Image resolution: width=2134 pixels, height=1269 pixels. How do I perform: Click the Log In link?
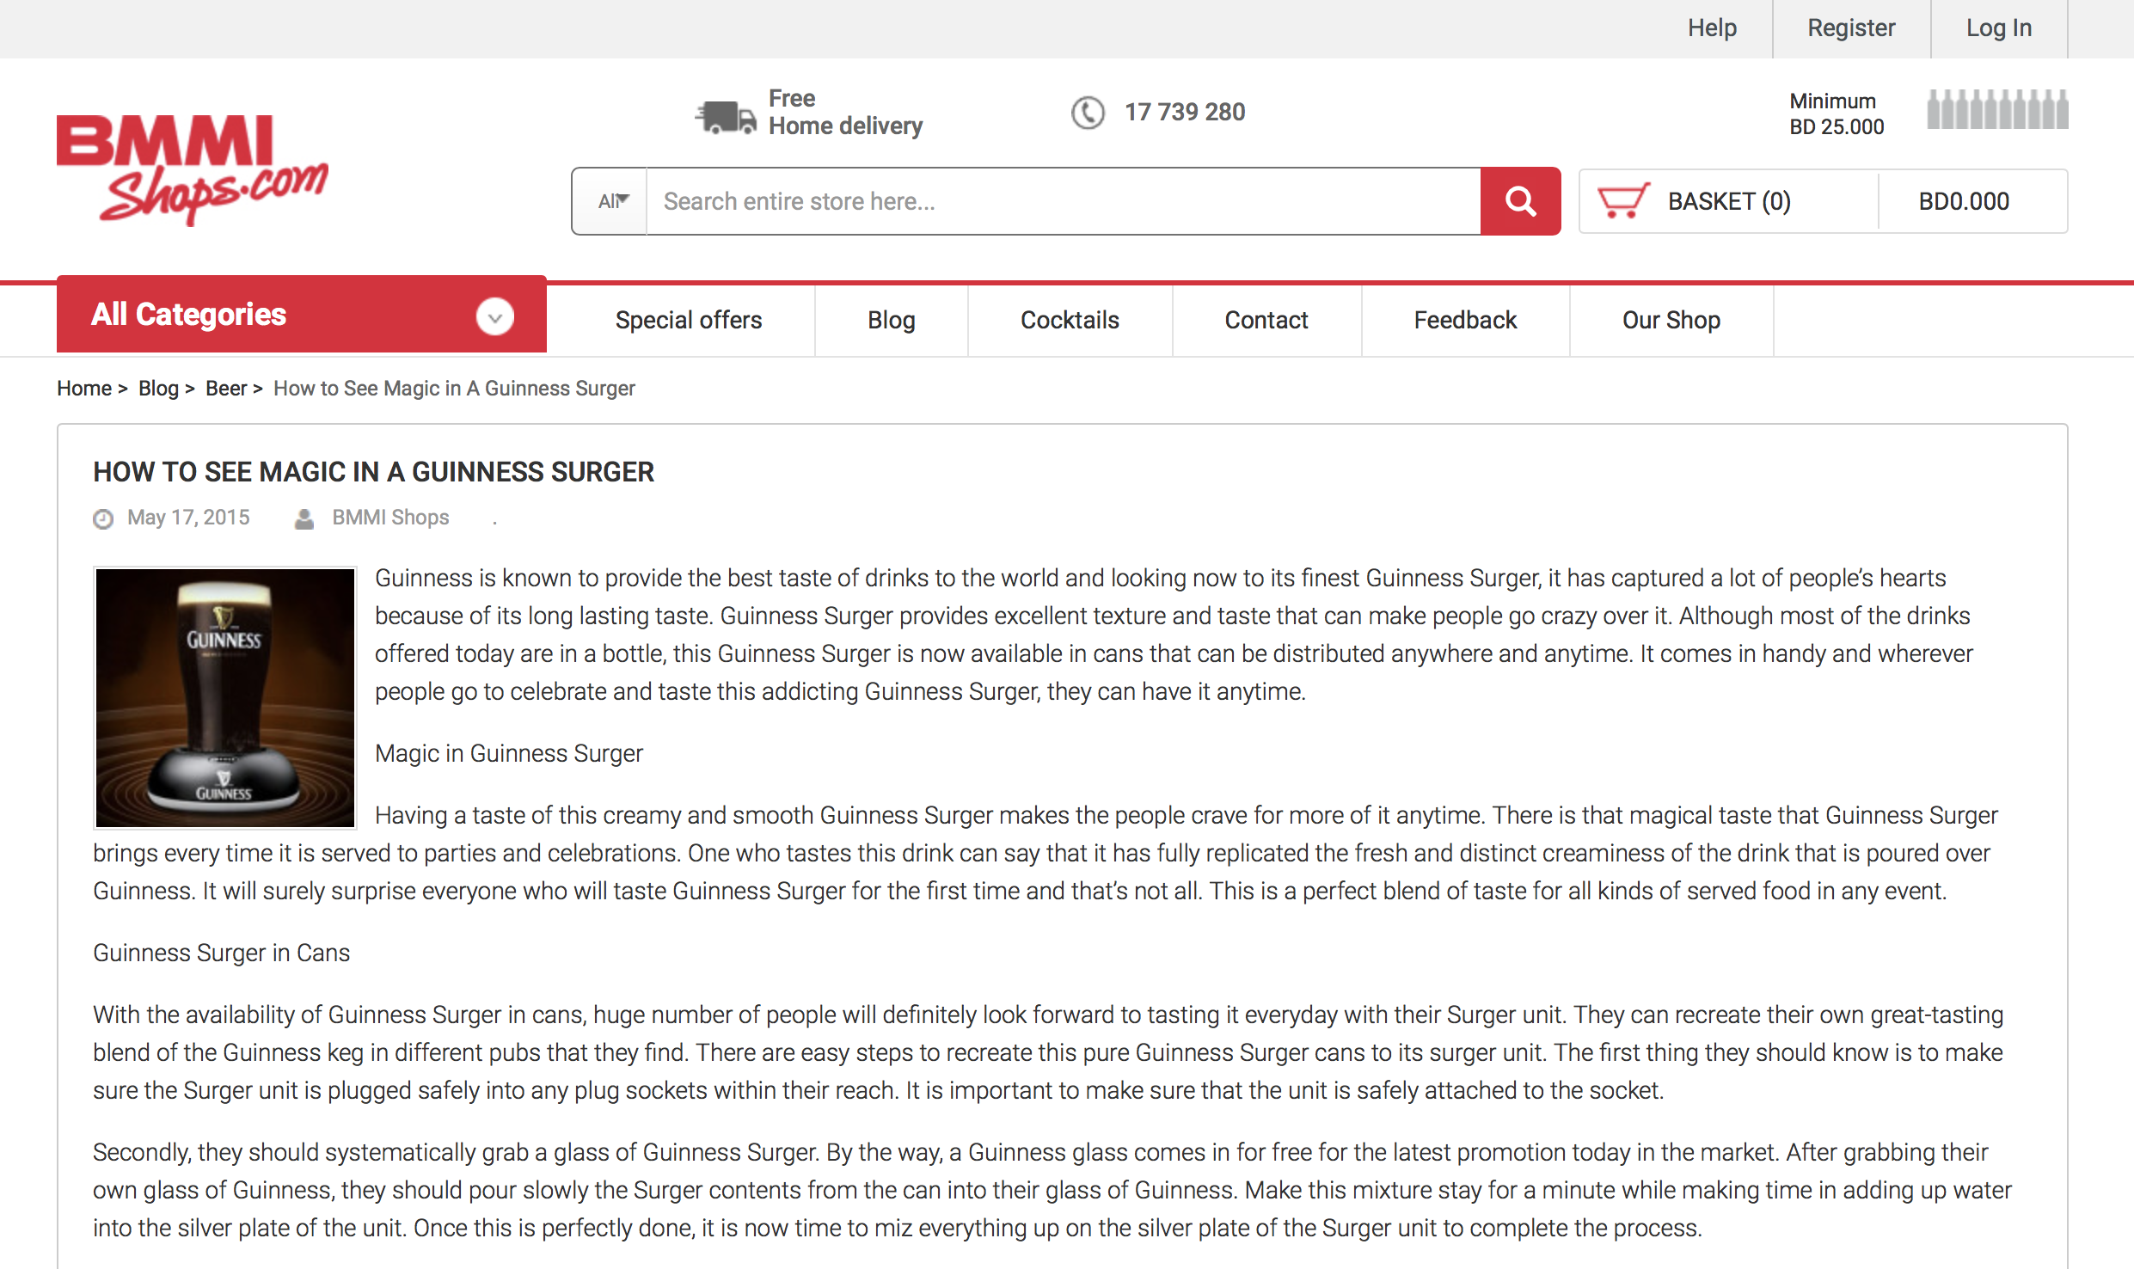pyautogui.click(x=1999, y=28)
